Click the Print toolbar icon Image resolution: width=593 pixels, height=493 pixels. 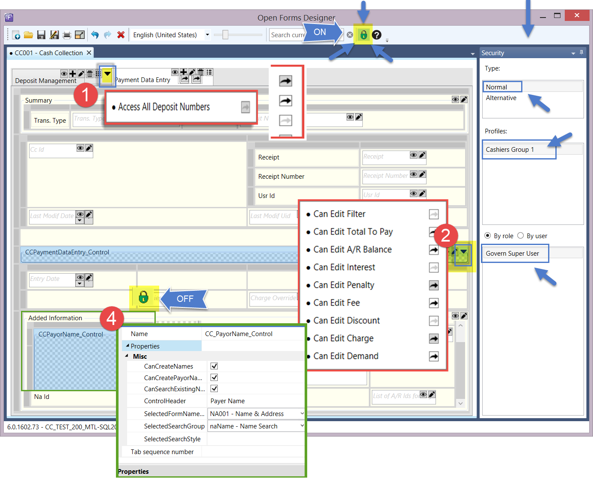[67, 35]
